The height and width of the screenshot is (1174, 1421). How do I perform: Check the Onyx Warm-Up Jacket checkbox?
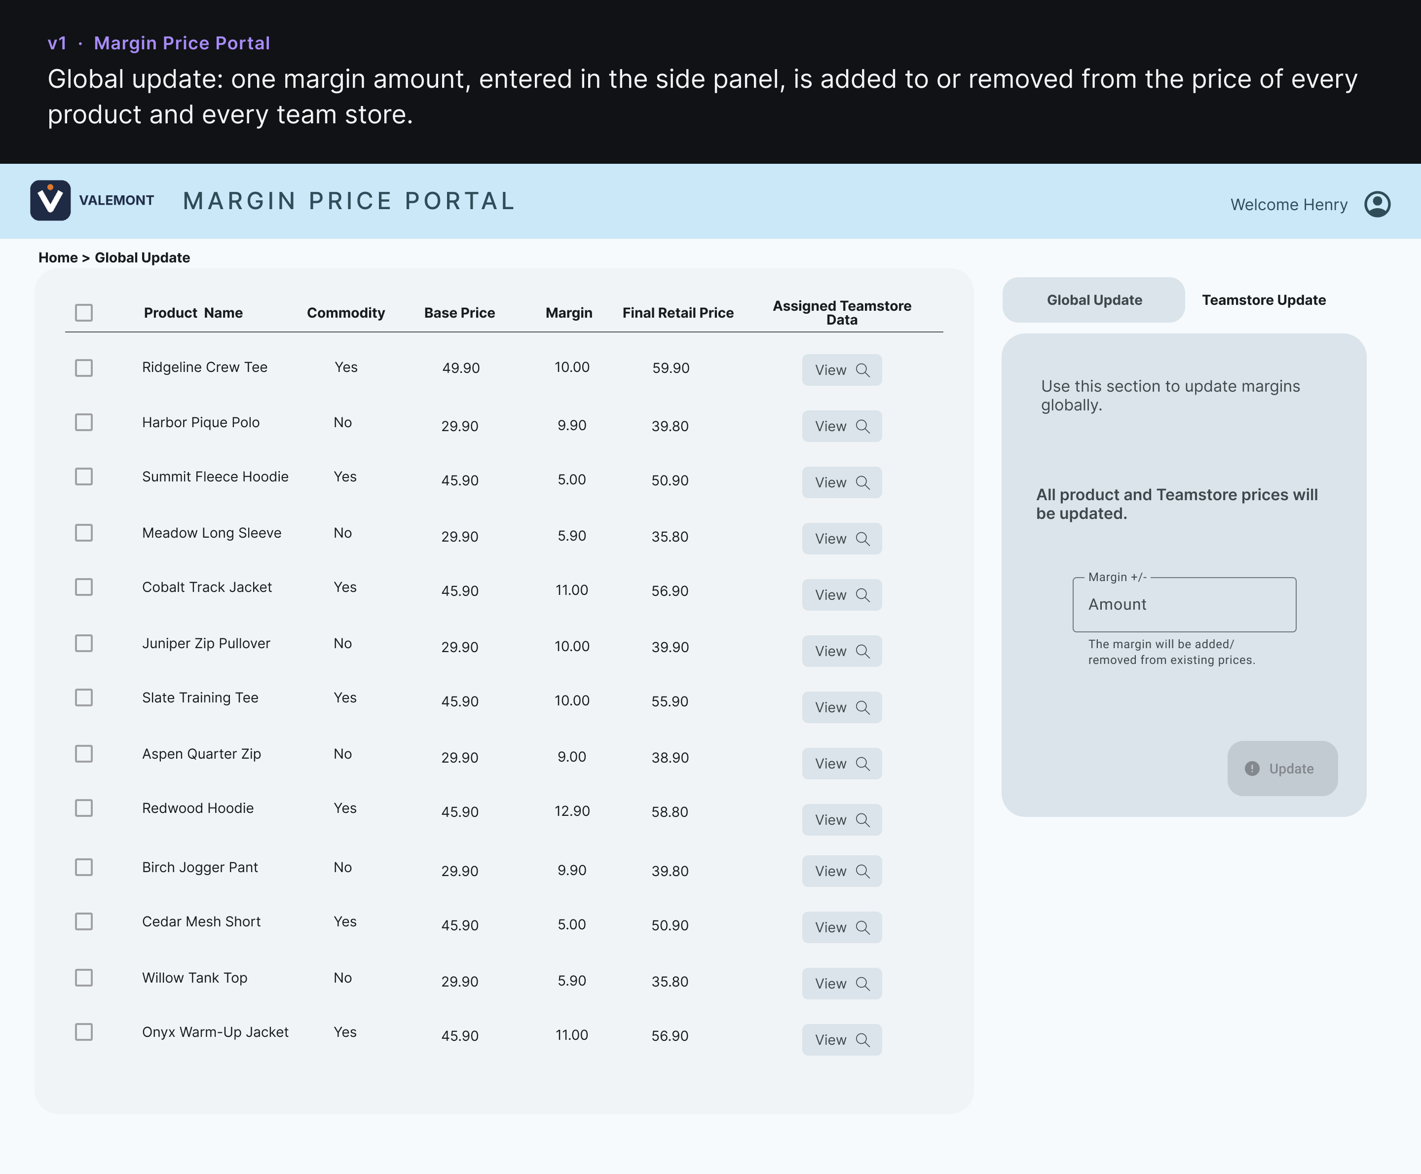point(84,1032)
